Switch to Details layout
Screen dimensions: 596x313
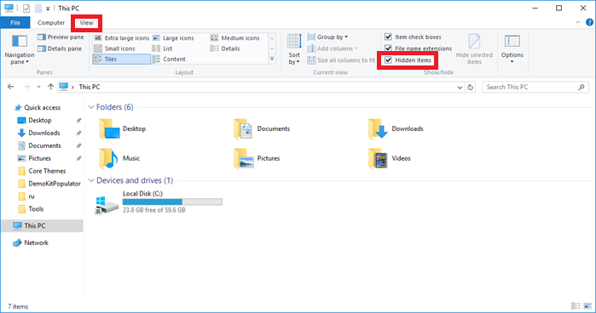coord(225,48)
